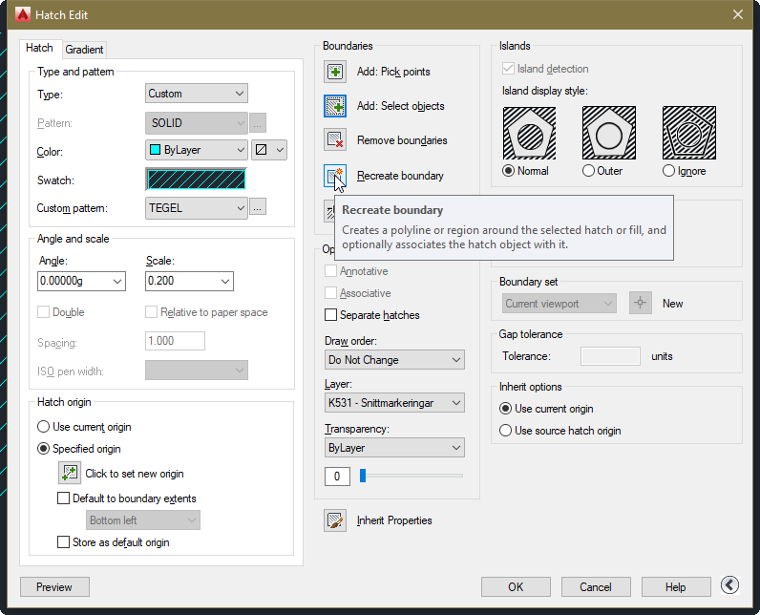Toggle the Annotative checkbox
The width and height of the screenshot is (760, 615).
[330, 271]
